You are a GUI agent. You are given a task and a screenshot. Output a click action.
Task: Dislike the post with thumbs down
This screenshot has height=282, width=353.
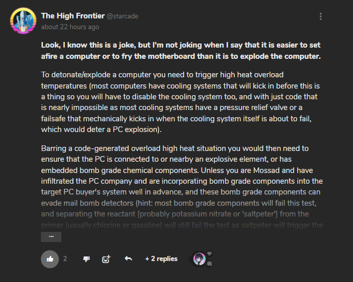86,259
